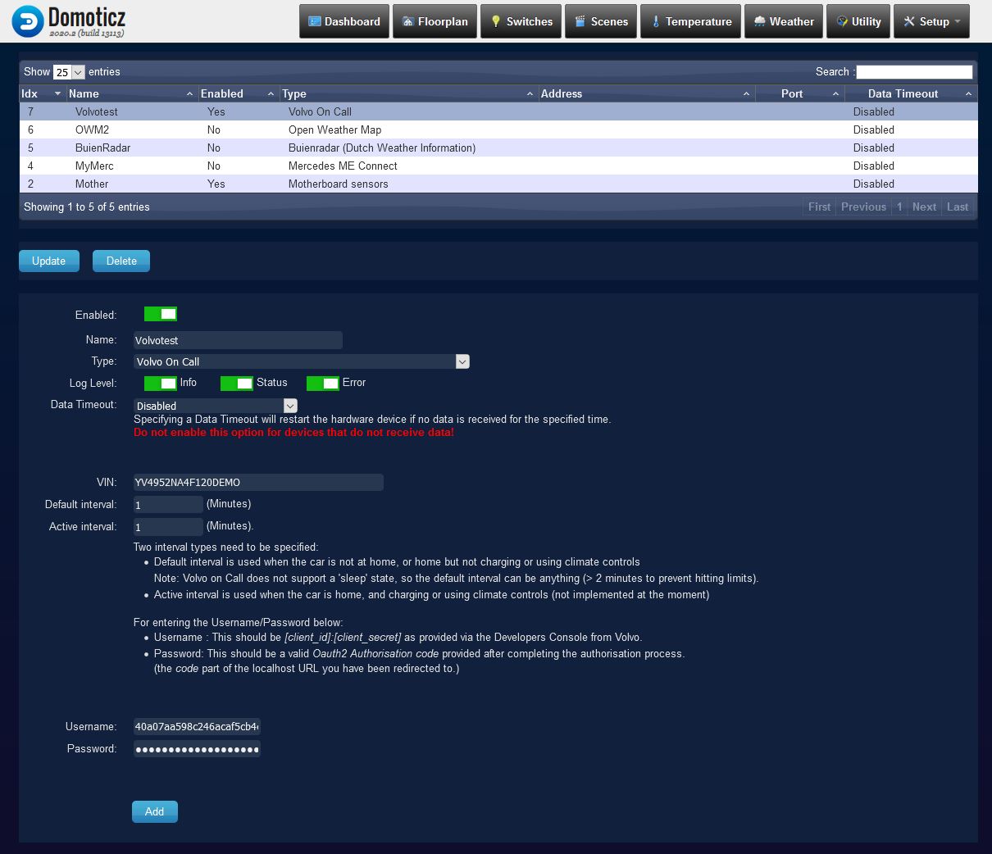
Task: Select page 1 in pagination
Action: click(899, 207)
